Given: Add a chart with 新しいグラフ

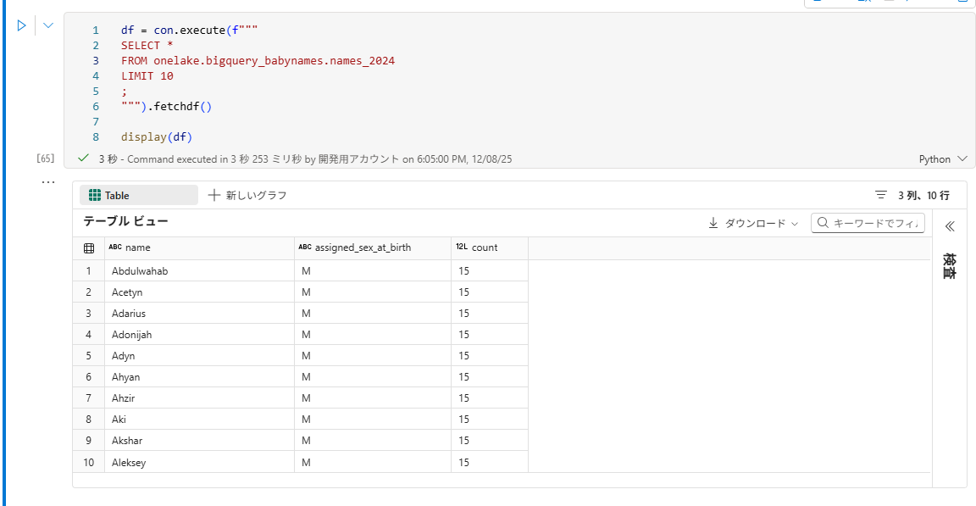Looking at the screenshot, I should coord(247,196).
